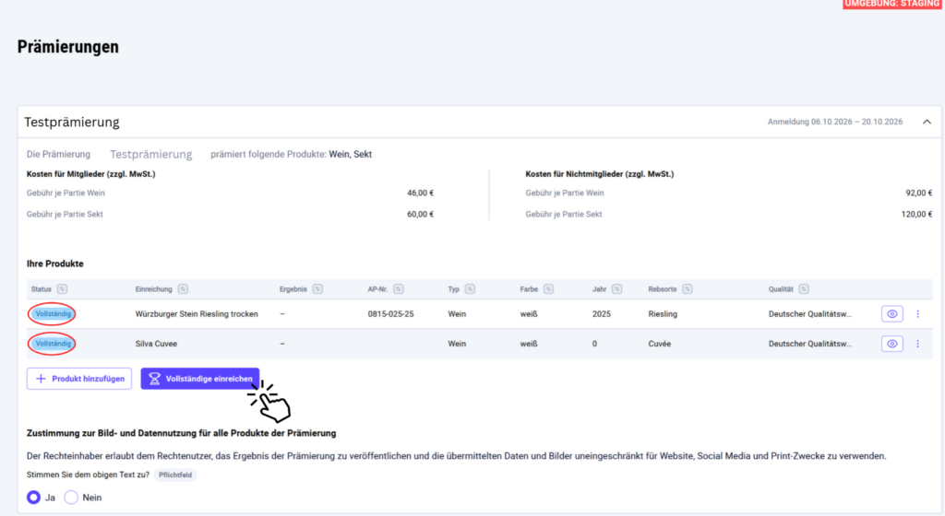Click the Vollständige einreichen button
This screenshot has width=945, height=516.
coord(200,379)
